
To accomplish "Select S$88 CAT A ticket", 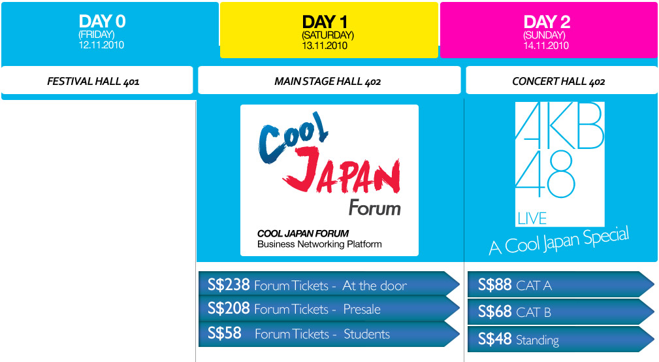I will pyautogui.click(x=561, y=285).
